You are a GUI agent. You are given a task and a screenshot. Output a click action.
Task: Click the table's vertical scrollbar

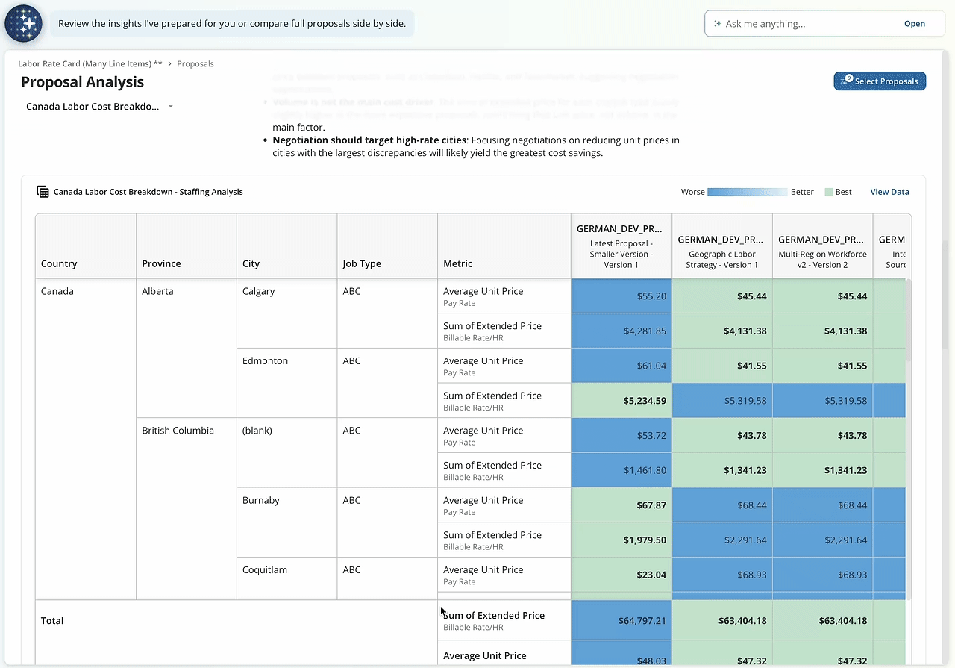coord(907,321)
